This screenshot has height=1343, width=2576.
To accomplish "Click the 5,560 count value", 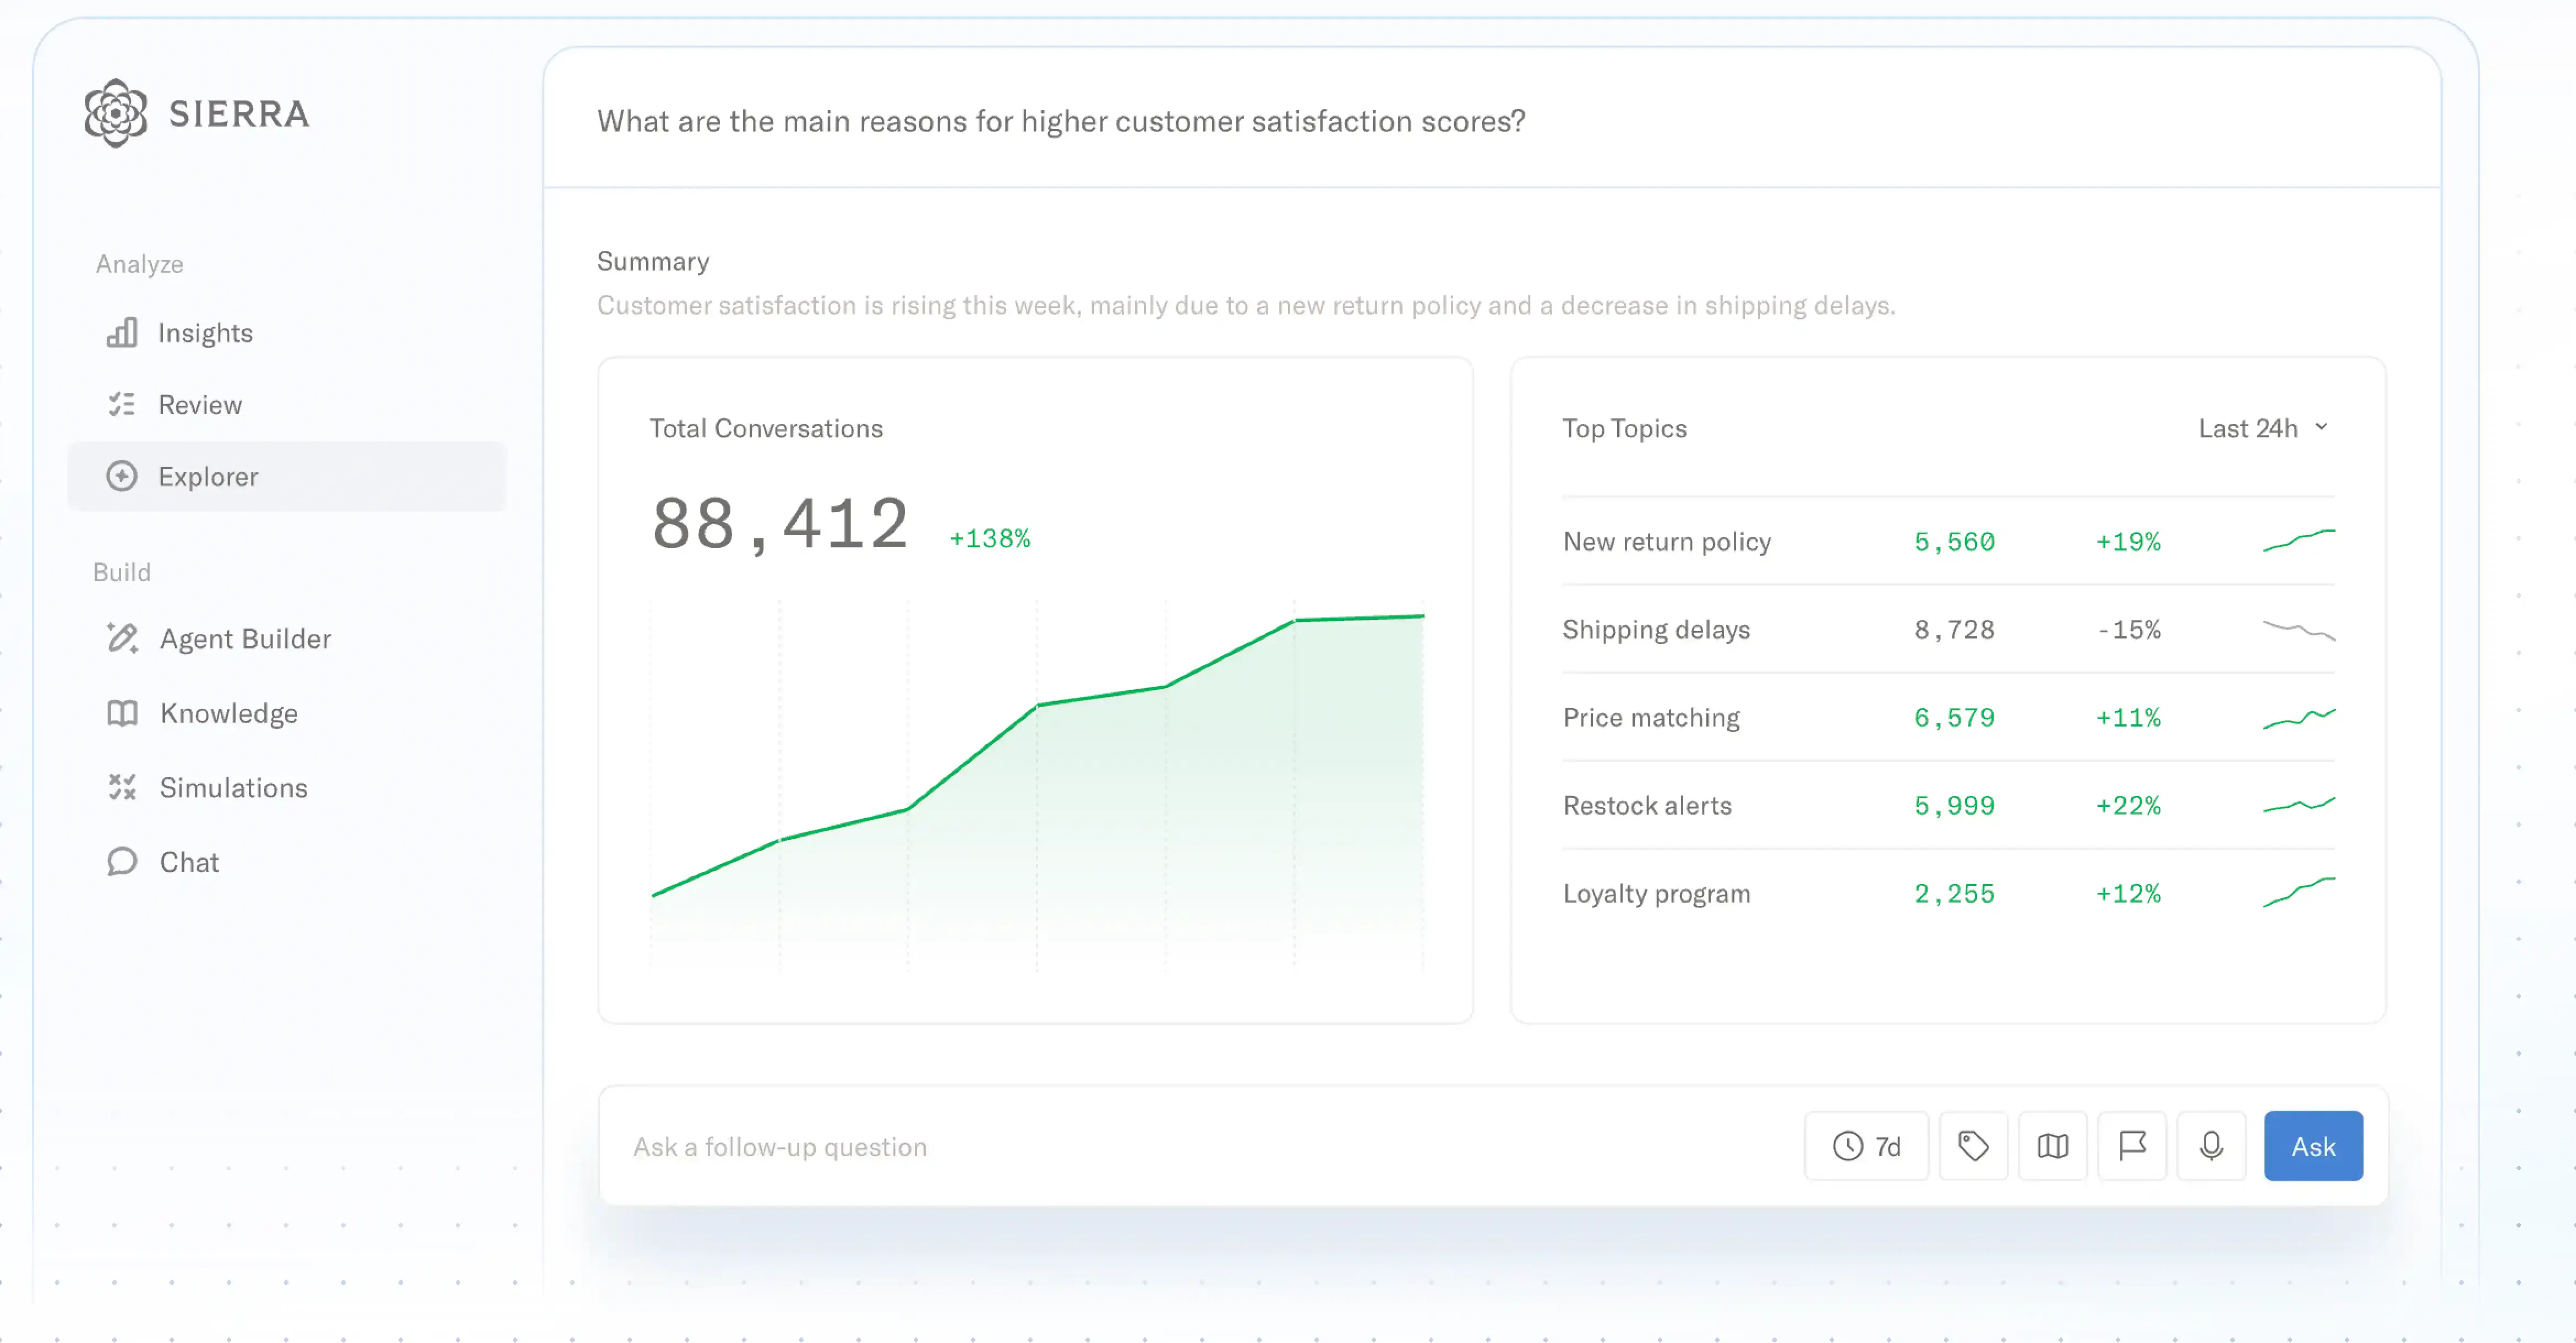I will (x=1954, y=542).
